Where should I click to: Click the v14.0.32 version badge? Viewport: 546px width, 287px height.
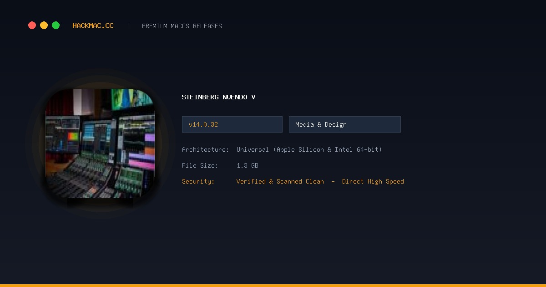[232, 124]
